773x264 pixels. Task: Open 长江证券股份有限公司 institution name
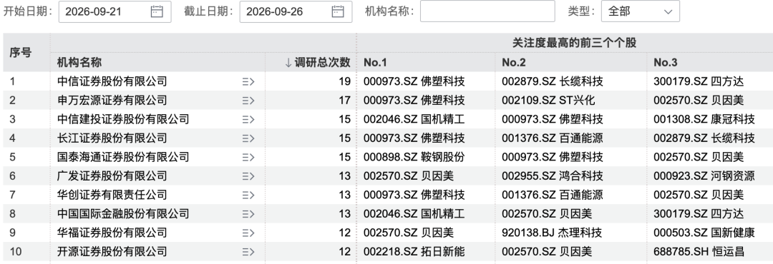(x=112, y=138)
